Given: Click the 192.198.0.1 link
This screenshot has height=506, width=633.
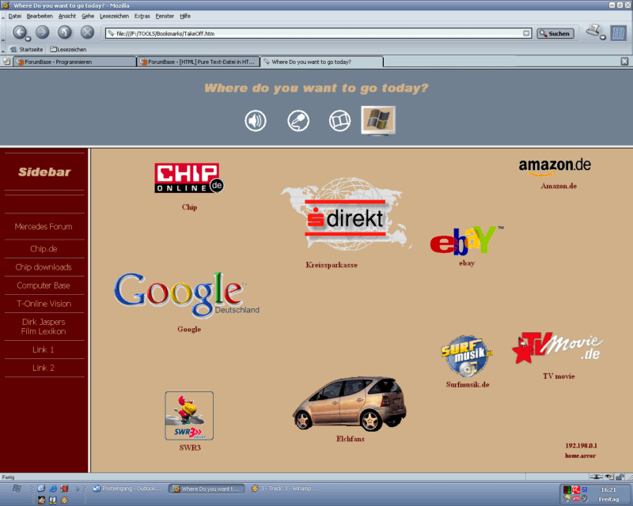Looking at the screenshot, I should 581,445.
